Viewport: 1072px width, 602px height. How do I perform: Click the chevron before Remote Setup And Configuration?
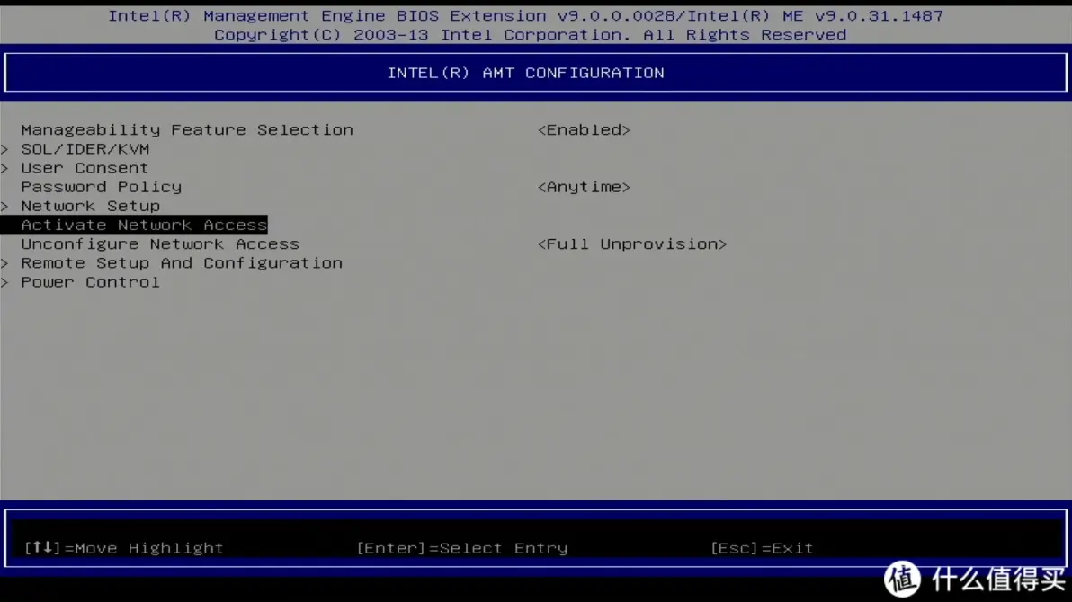click(x=5, y=263)
